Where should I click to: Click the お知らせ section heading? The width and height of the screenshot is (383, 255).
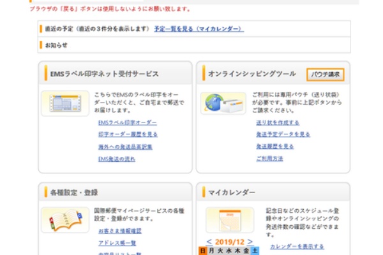56,45
